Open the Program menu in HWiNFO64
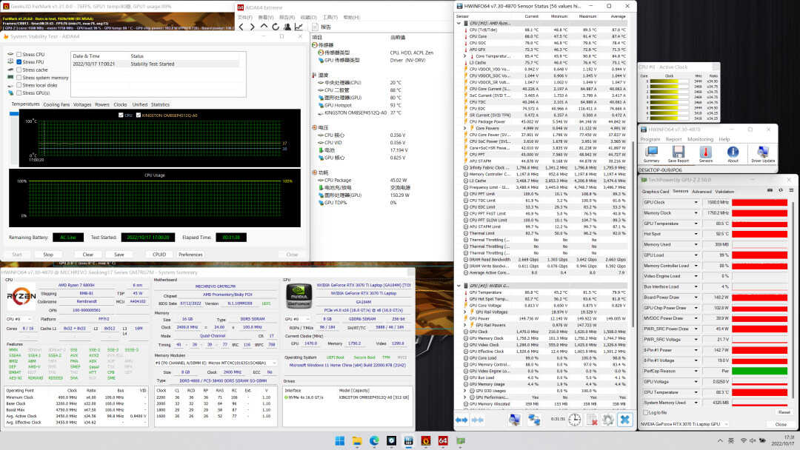Image resolution: width=800 pixels, height=450 pixels. click(x=650, y=139)
